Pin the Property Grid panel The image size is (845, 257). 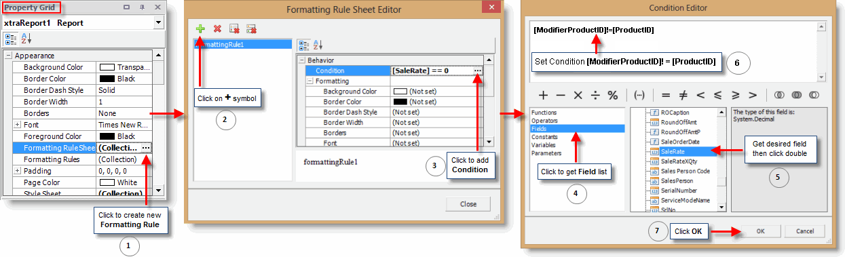pos(142,7)
